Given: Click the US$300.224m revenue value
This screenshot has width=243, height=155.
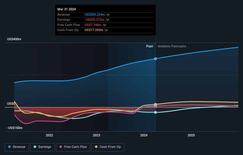Looking at the screenshot, I should 95,14.
